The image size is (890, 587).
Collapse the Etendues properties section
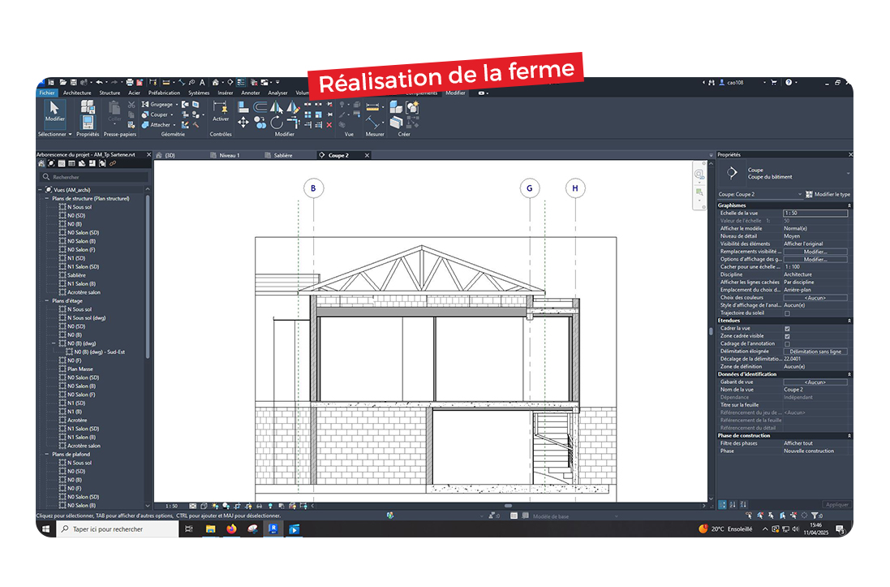tap(849, 321)
